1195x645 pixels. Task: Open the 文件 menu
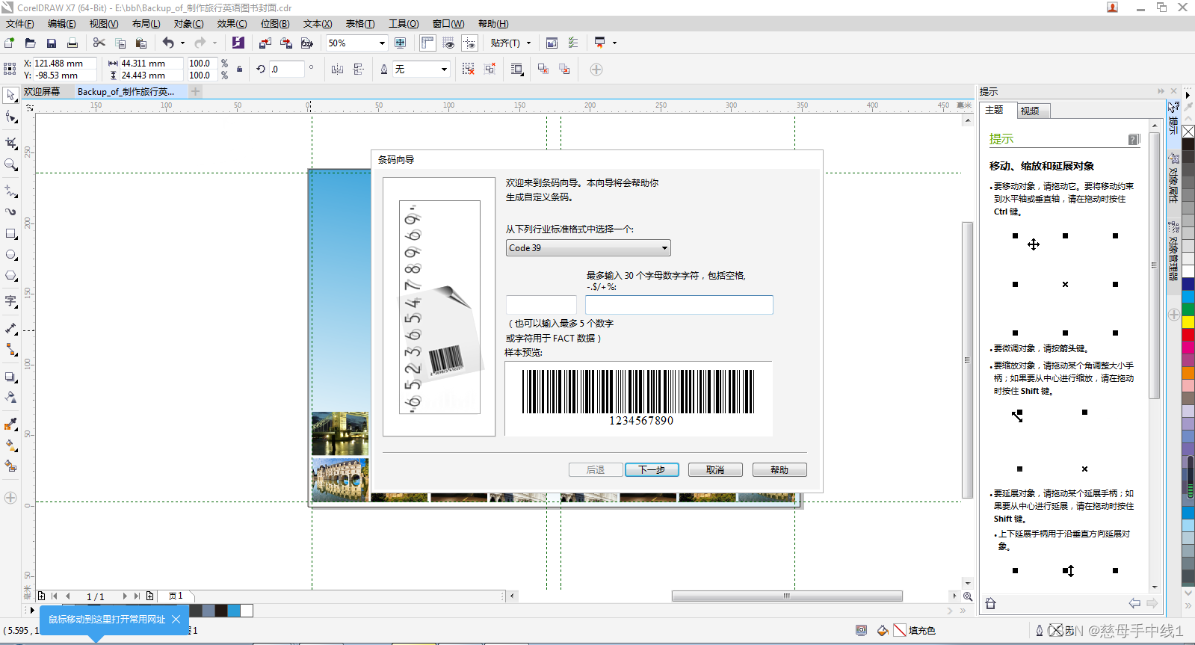(x=20, y=24)
